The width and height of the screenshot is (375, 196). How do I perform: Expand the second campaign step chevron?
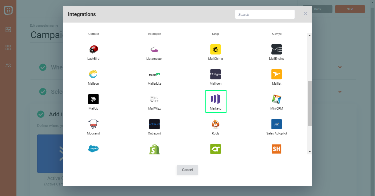pos(340,92)
